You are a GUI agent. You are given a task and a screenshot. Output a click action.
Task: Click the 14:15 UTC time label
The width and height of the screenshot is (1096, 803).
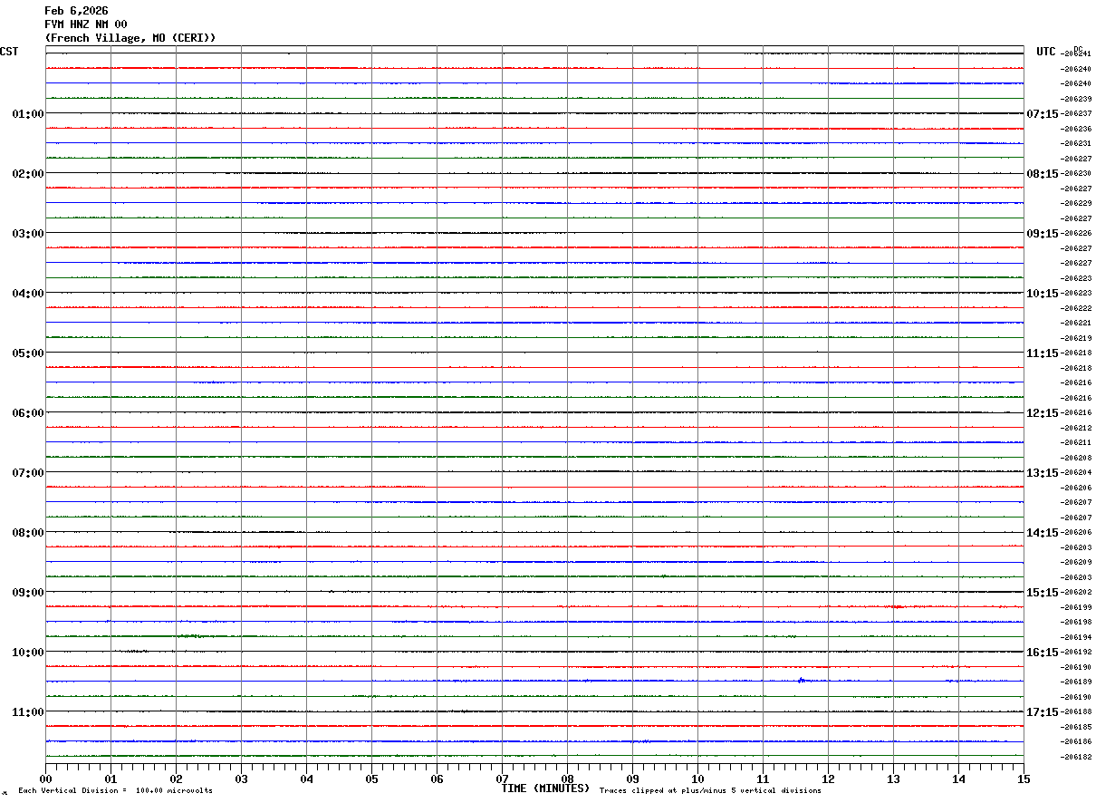click(1042, 532)
